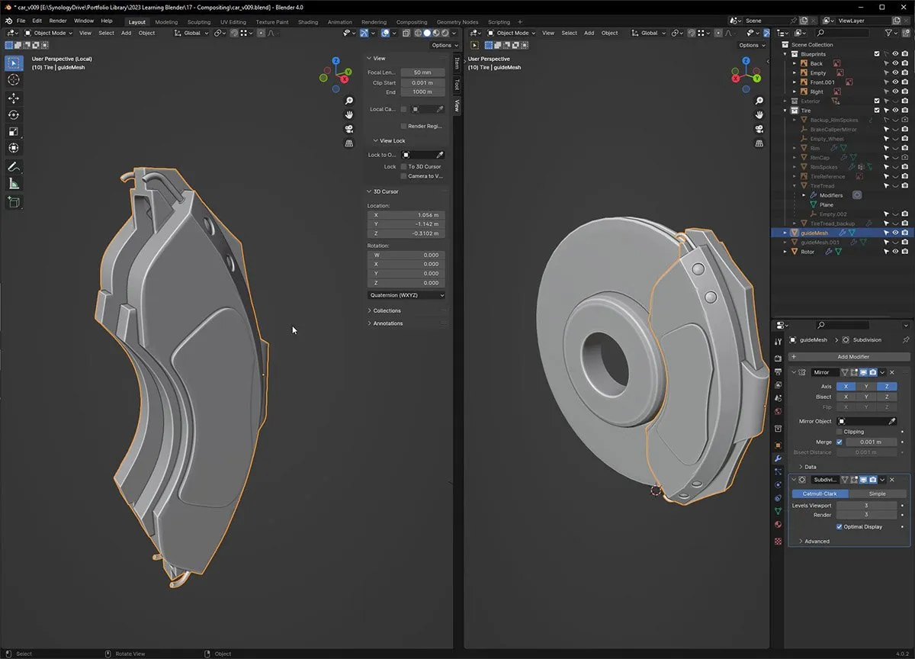The height and width of the screenshot is (659, 915).
Task: Activate the Rotate tool in left toolbar
Action: (x=14, y=115)
